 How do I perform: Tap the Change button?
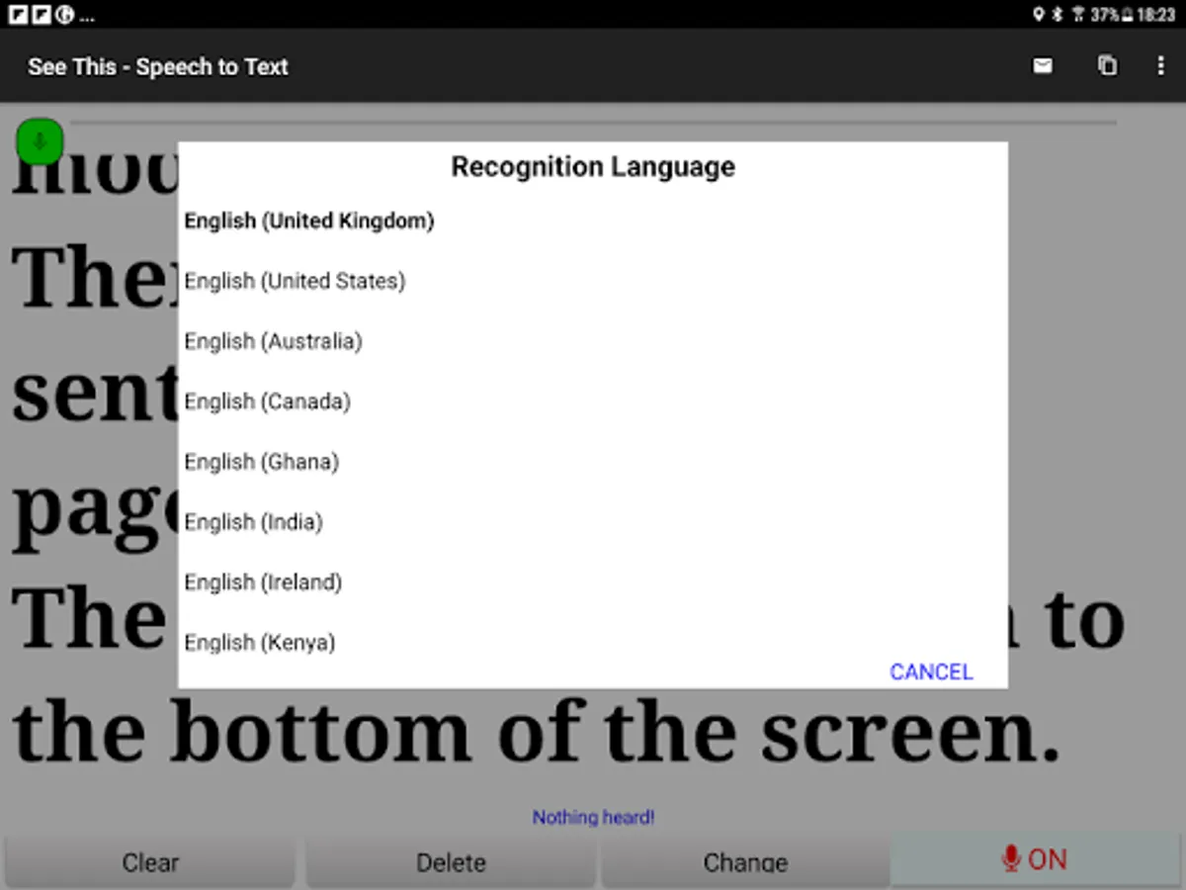[745, 861]
